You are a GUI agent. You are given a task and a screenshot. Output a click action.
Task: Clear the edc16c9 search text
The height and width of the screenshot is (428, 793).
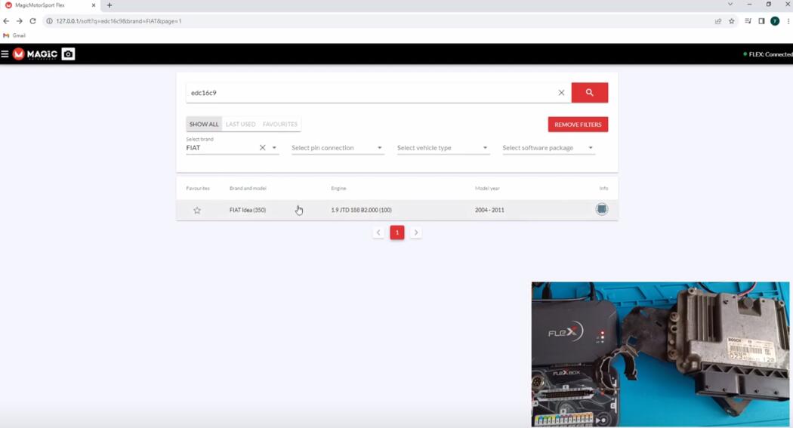561,93
